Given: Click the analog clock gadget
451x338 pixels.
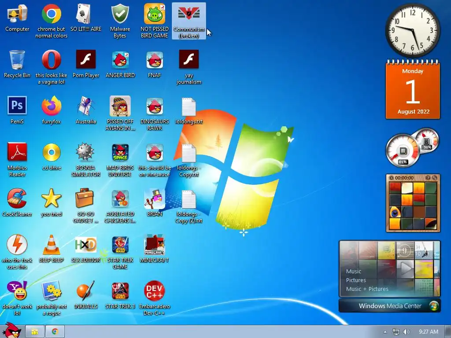Looking at the screenshot, I should 412,30.
